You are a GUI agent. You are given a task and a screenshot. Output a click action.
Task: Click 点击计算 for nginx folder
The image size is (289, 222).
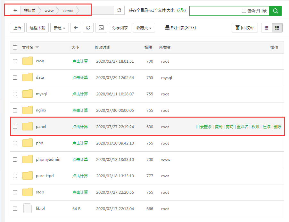80,110
